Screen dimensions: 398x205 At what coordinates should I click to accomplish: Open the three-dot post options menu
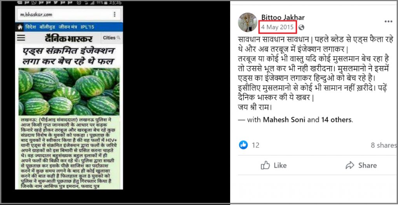click(x=388, y=22)
